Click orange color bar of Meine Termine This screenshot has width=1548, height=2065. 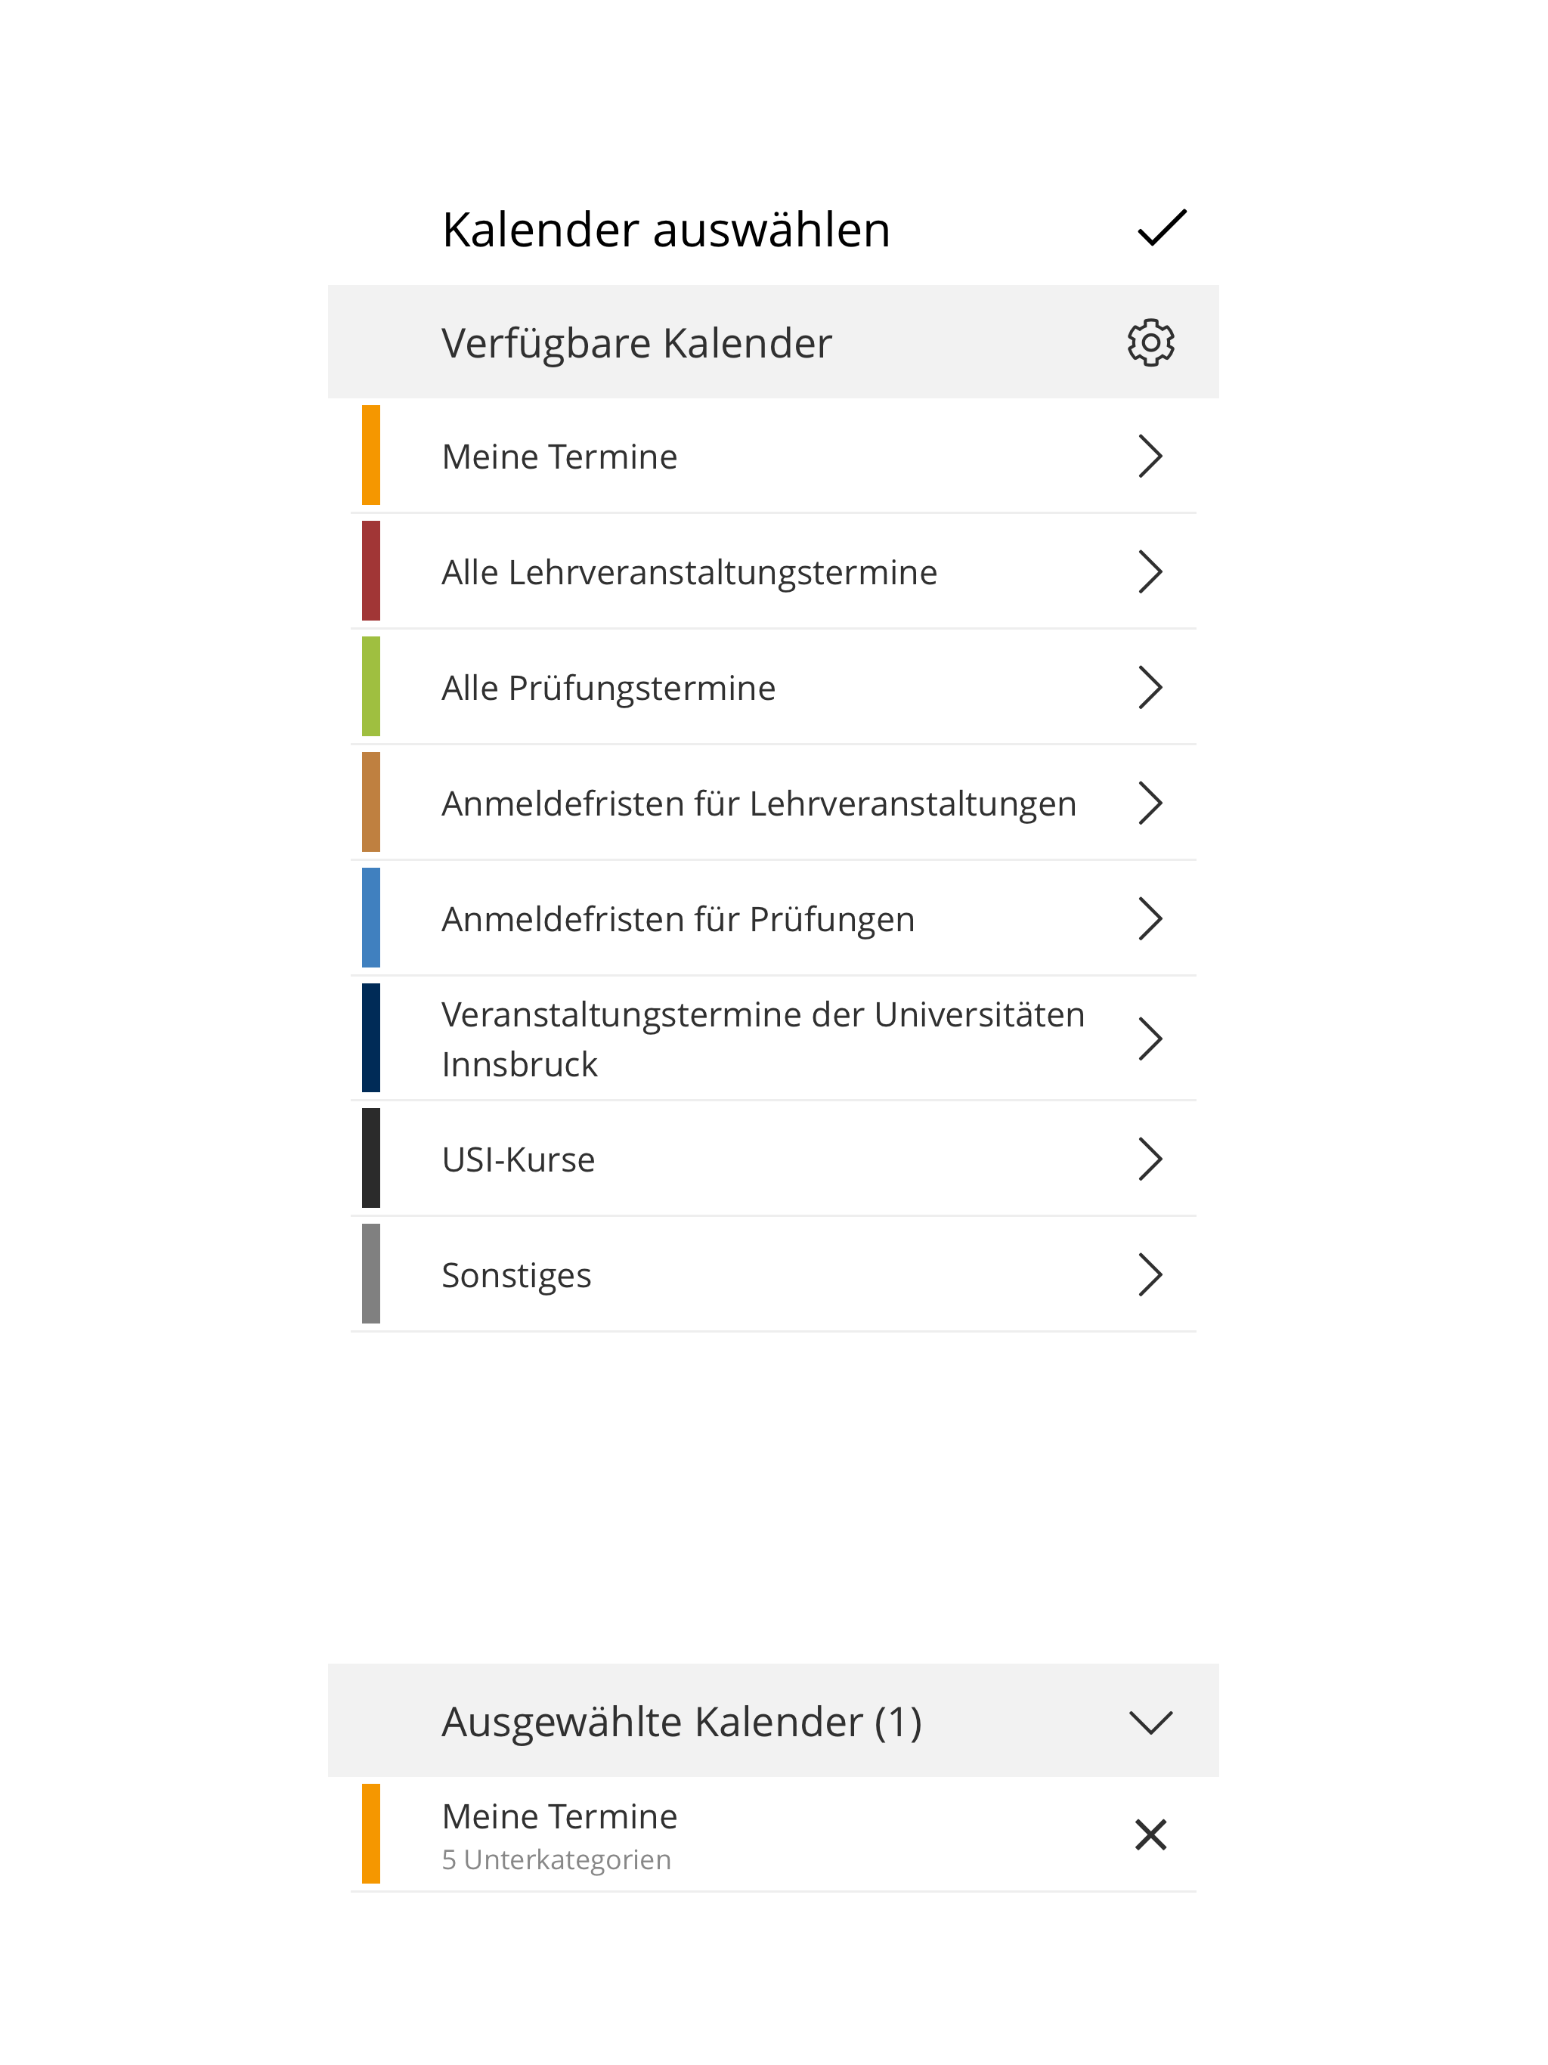(x=370, y=456)
